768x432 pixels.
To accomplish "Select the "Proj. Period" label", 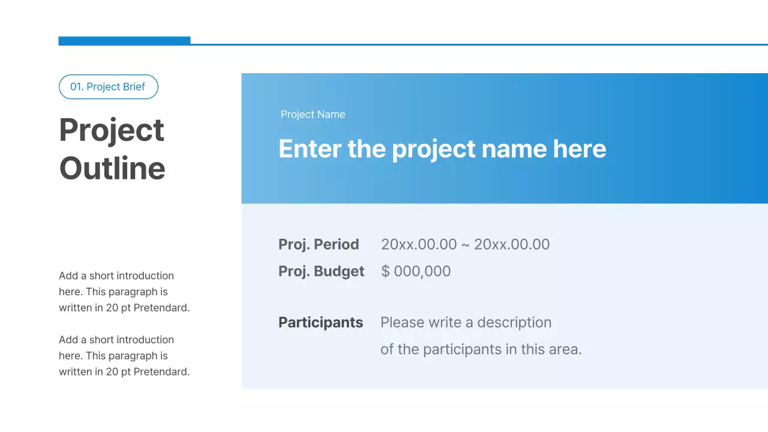I will (319, 245).
